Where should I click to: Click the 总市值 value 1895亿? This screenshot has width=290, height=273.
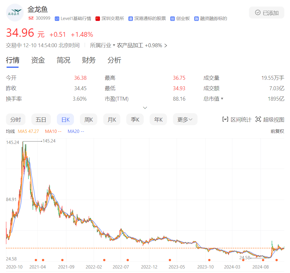(276, 99)
